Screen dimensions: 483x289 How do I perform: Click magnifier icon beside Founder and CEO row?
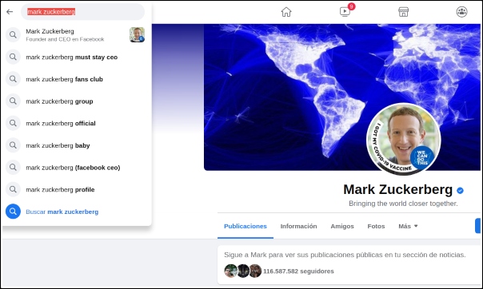pos(13,35)
